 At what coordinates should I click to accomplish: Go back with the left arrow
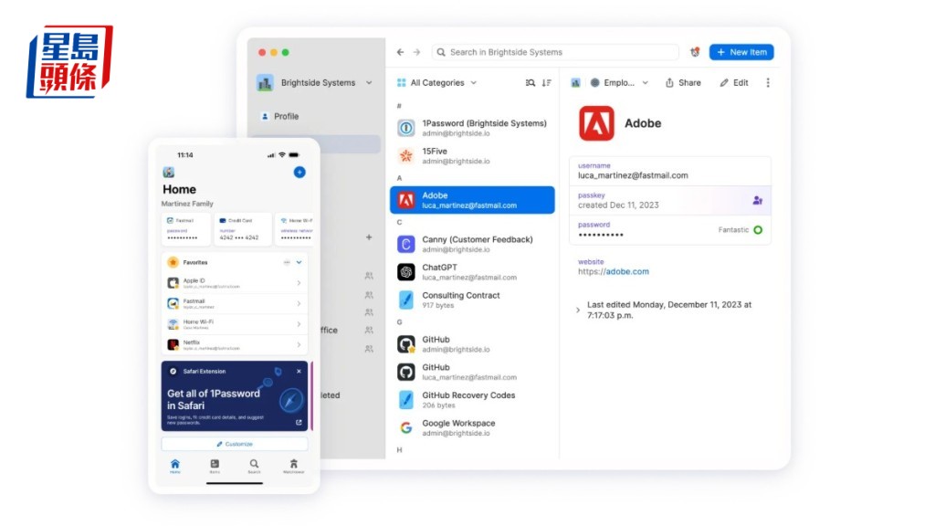pyautogui.click(x=400, y=52)
